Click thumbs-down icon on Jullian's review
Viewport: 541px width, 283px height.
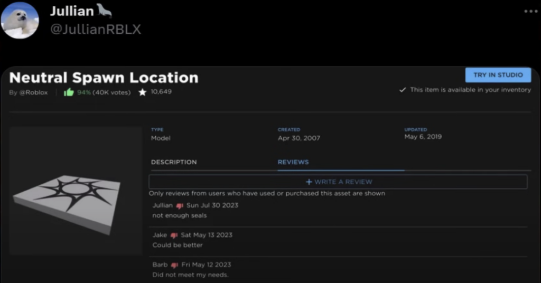tap(180, 206)
